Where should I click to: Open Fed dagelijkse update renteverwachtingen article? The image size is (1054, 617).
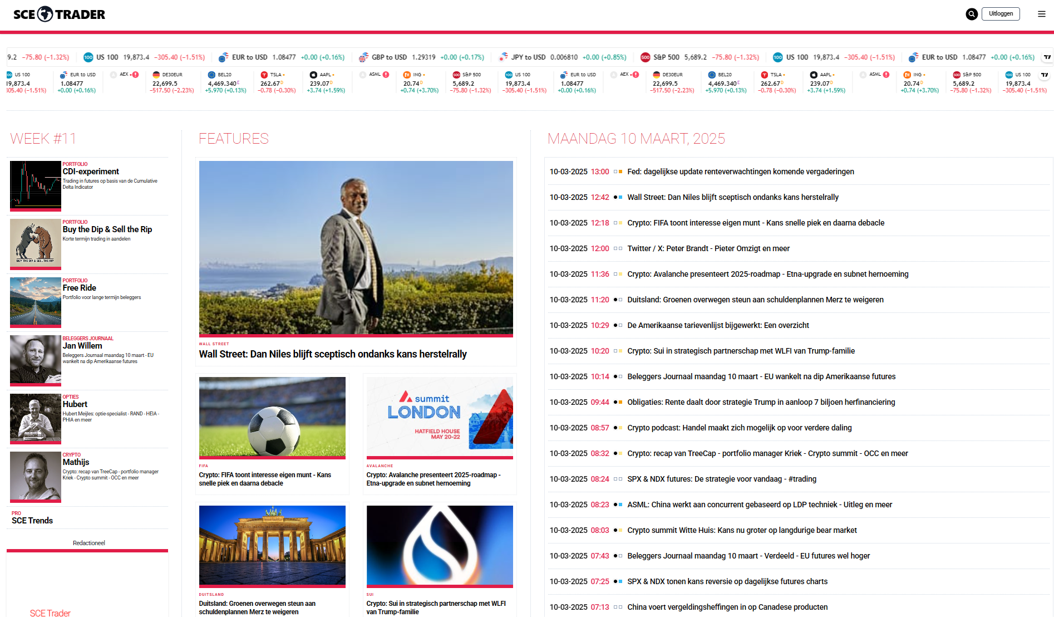click(741, 172)
